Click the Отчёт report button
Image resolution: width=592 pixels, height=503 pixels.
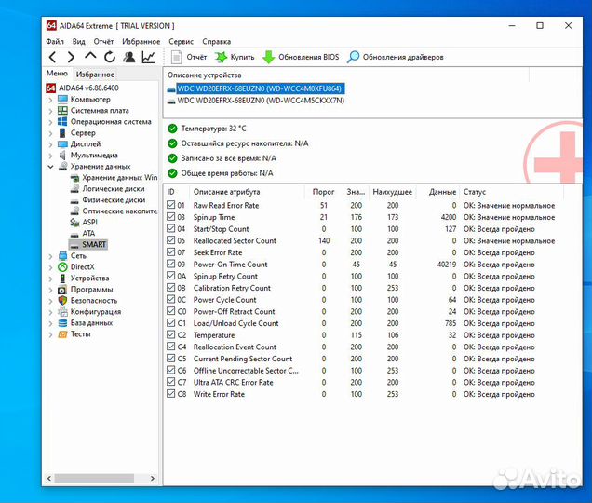[189, 58]
